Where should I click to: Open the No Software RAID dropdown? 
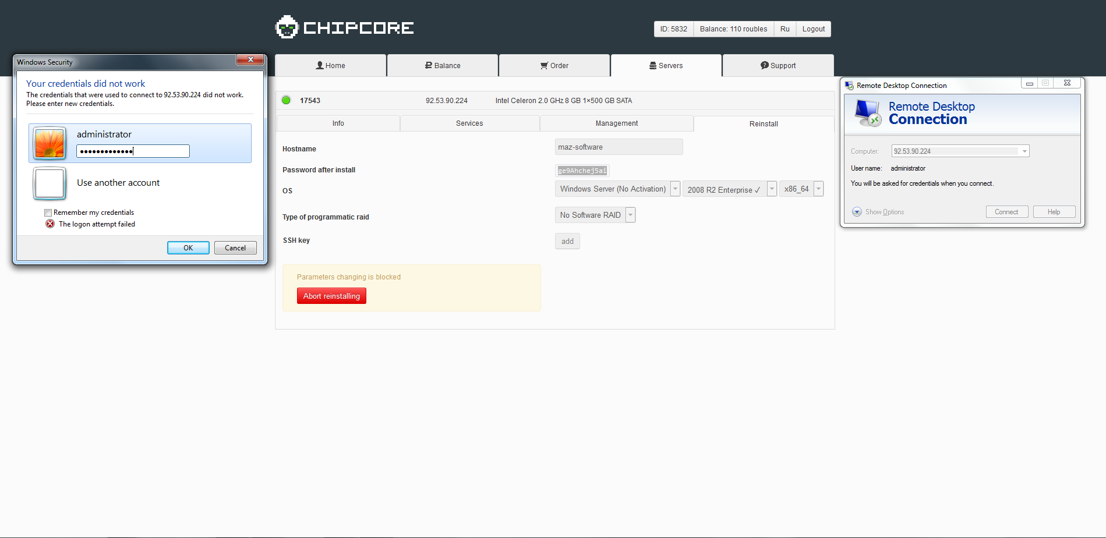pyautogui.click(x=630, y=215)
